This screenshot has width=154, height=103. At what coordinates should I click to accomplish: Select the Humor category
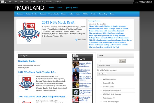[x=64, y=14]
